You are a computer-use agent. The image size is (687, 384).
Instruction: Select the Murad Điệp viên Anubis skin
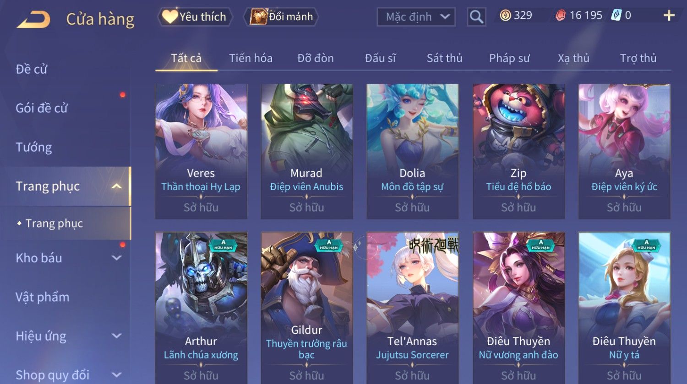click(x=306, y=151)
